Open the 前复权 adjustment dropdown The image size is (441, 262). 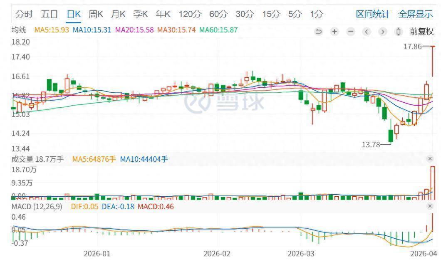[x=421, y=32]
